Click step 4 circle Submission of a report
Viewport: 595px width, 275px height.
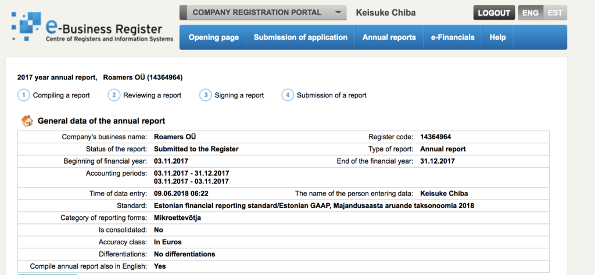point(288,95)
